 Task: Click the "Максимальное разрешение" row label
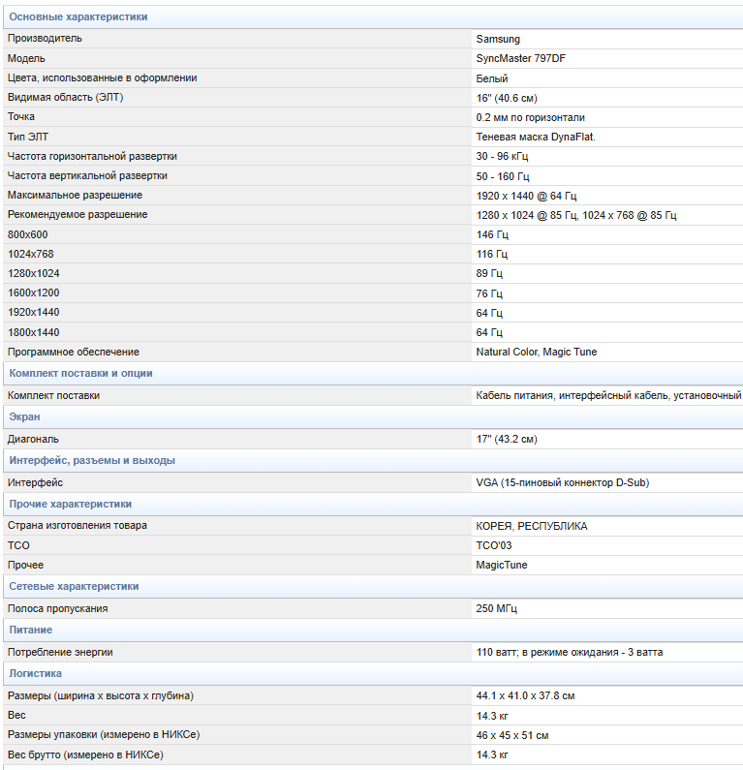pyautogui.click(x=75, y=196)
